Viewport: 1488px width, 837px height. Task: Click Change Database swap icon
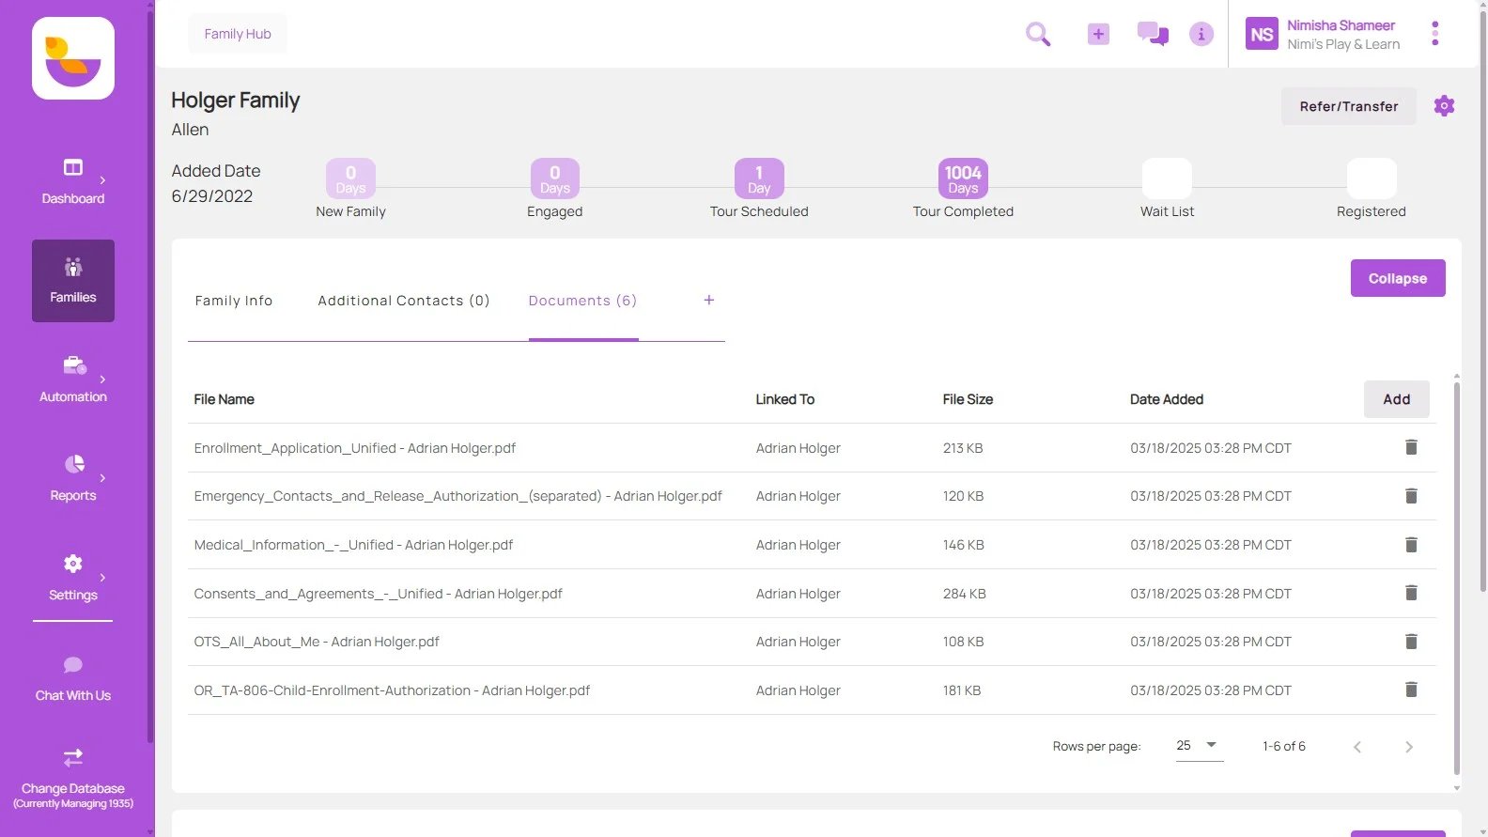click(73, 757)
